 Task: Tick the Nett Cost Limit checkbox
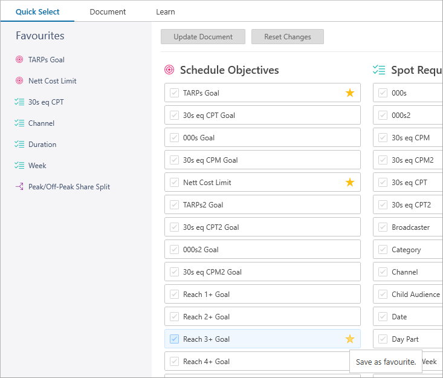[174, 183]
